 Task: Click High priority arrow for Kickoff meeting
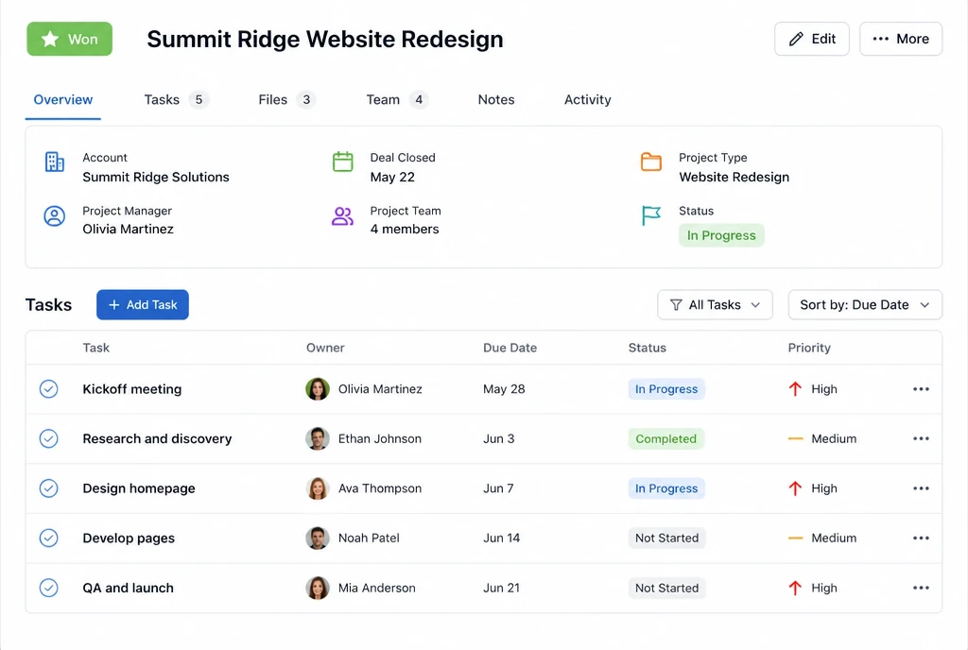[795, 389]
